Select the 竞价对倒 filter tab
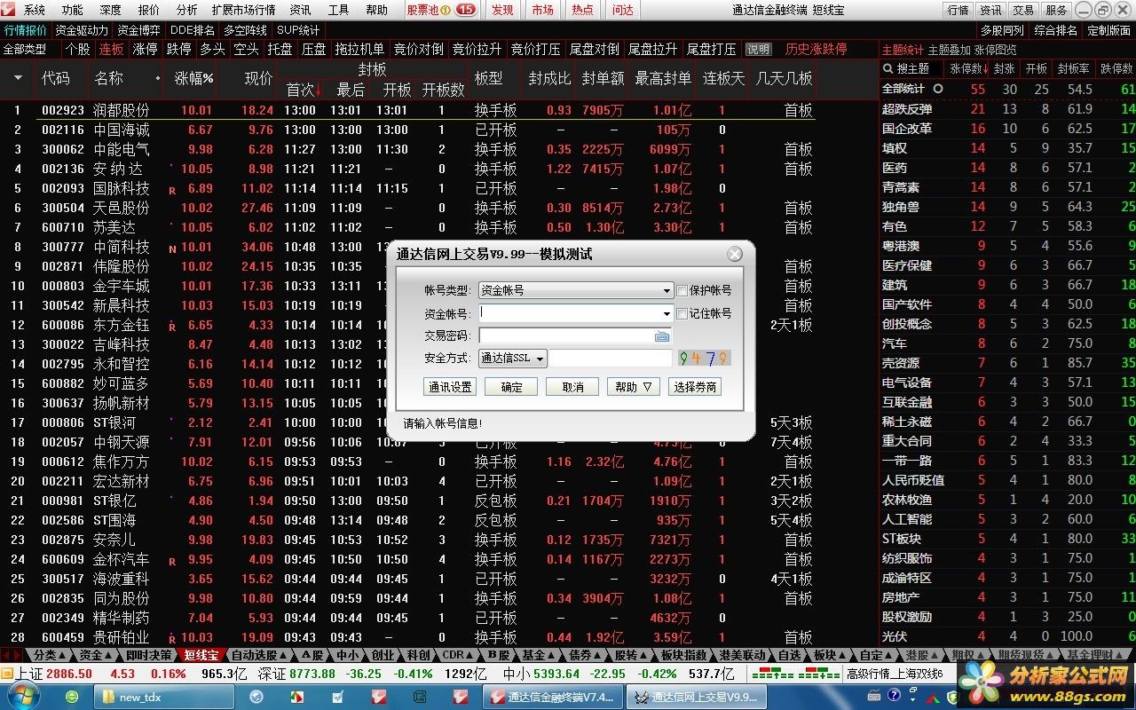This screenshot has height=710, width=1136. pos(419,49)
